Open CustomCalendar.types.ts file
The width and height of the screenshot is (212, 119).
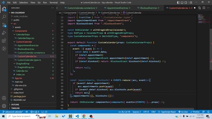(29, 60)
